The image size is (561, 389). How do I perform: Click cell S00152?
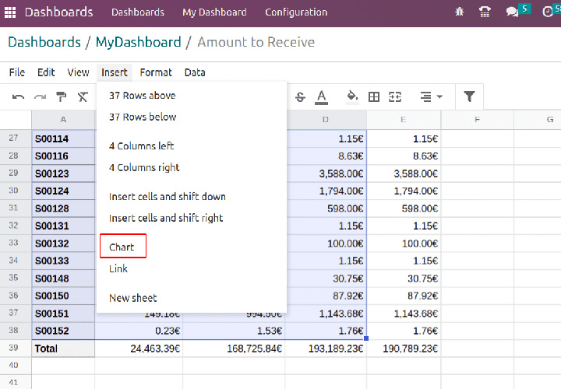(x=63, y=331)
